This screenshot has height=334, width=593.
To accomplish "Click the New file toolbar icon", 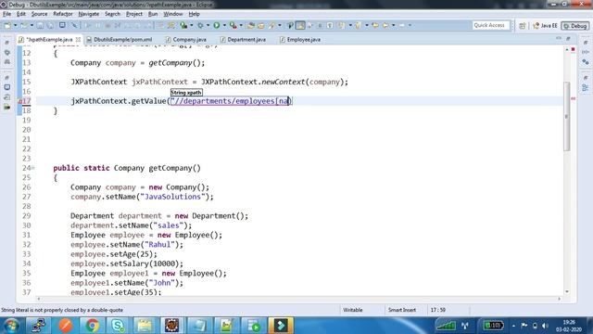I will [7, 25].
